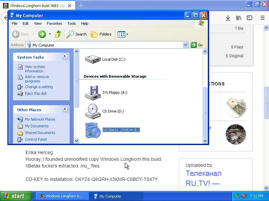This screenshot has width=269, height=201.
Task: Click Eject this disk link
Action: pos(36,93)
